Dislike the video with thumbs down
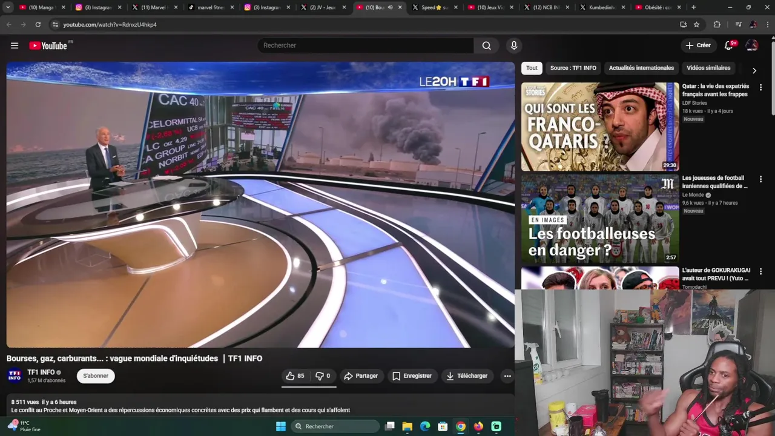The height and width of the screenshot is (436, 775). (x=323, y=376)
